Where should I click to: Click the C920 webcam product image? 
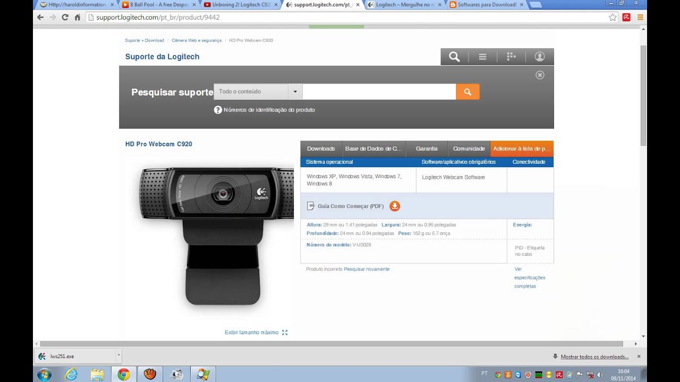(217, 236)
